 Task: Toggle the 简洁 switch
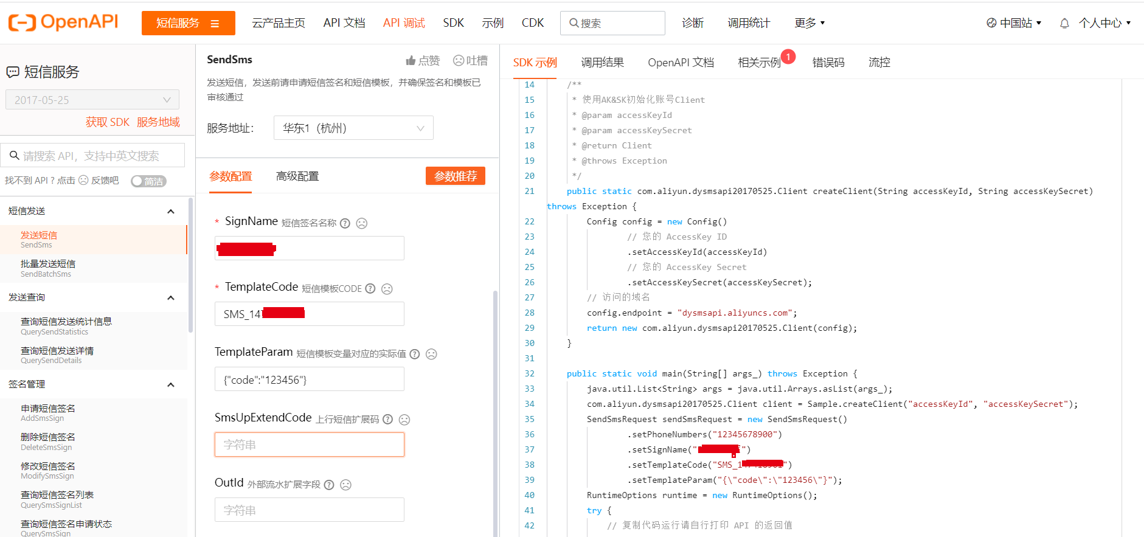[x=148, y=181]
